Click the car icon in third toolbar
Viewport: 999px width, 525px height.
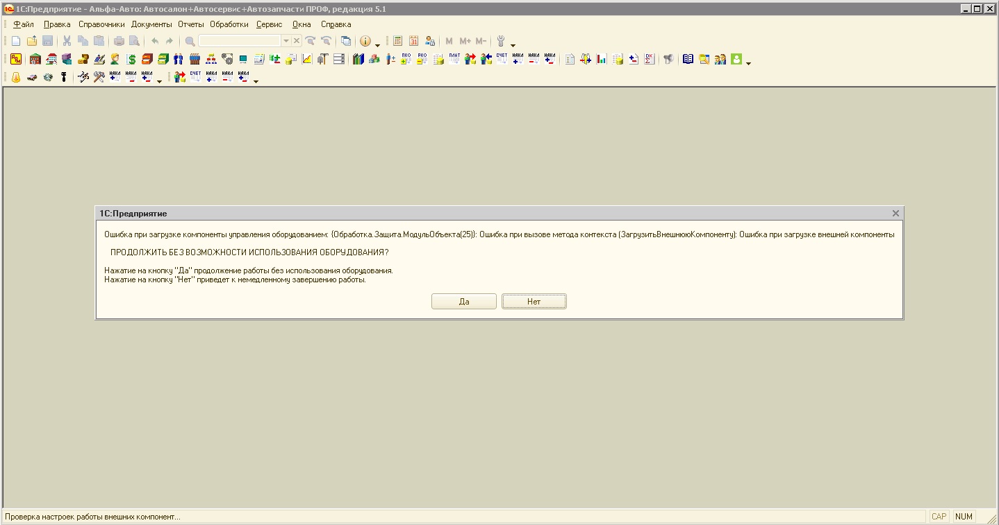32,77
